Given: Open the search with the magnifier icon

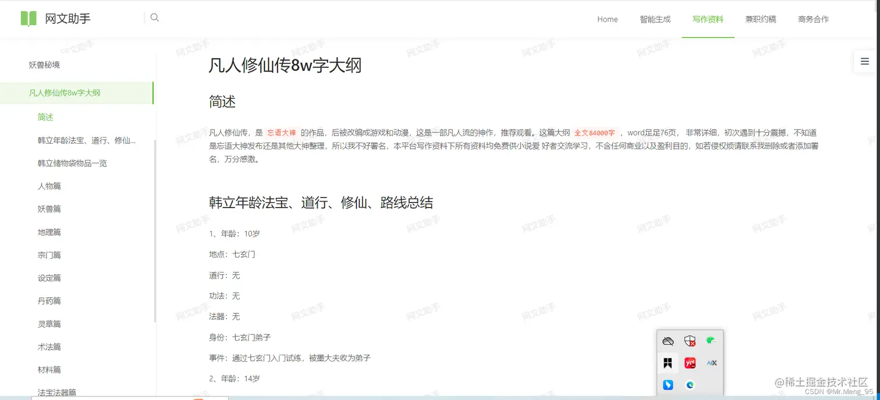Looking at the screenshot, I should click(x=154, y=17).
